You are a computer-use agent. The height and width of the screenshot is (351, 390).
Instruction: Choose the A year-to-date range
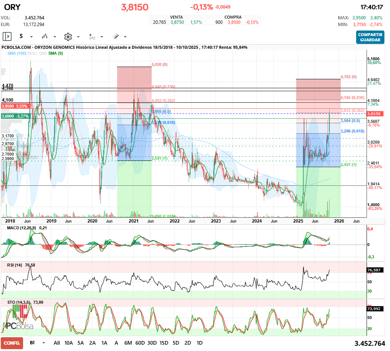click(x=116, y=343)
